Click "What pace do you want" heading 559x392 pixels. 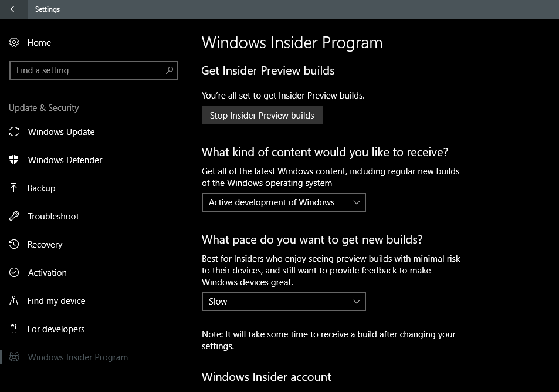(312, 239)
